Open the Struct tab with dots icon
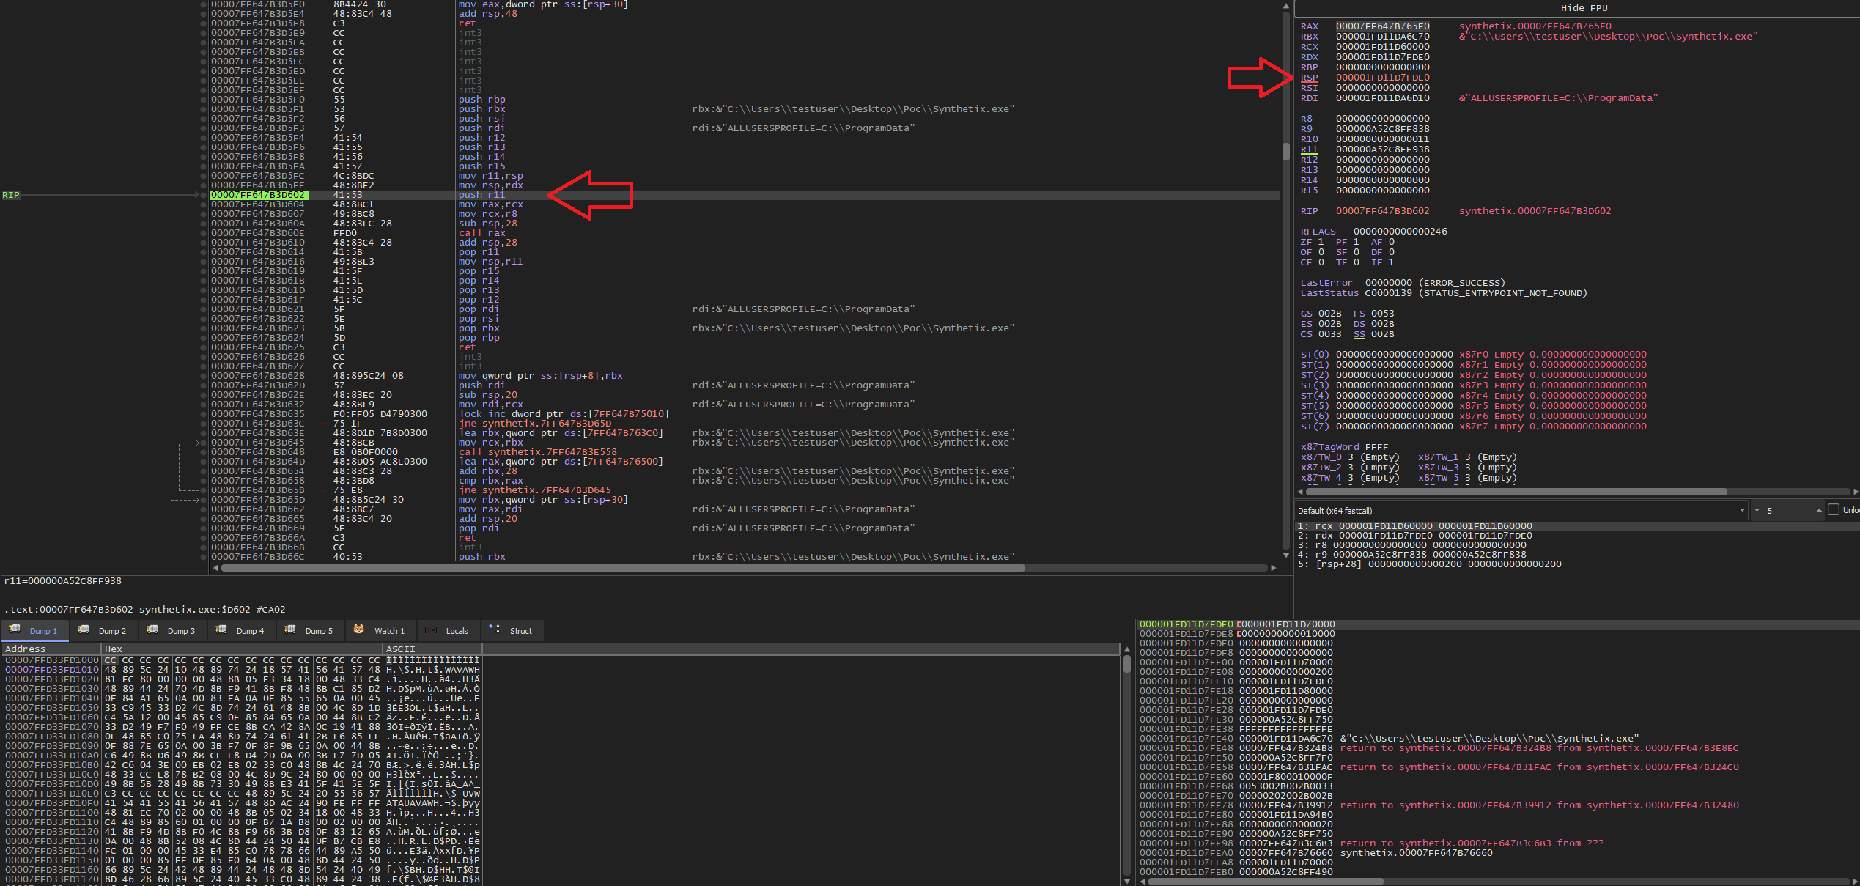Screen dimensions: 1860x886 point(512,630)
